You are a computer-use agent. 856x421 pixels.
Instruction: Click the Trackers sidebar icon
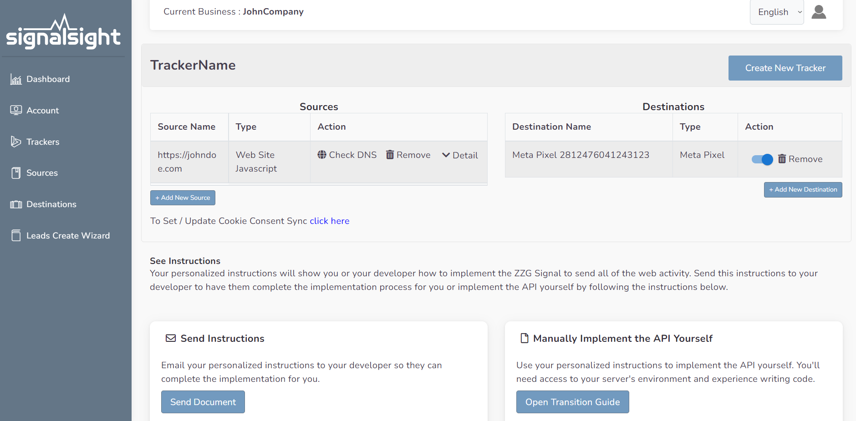coord(16,142)
